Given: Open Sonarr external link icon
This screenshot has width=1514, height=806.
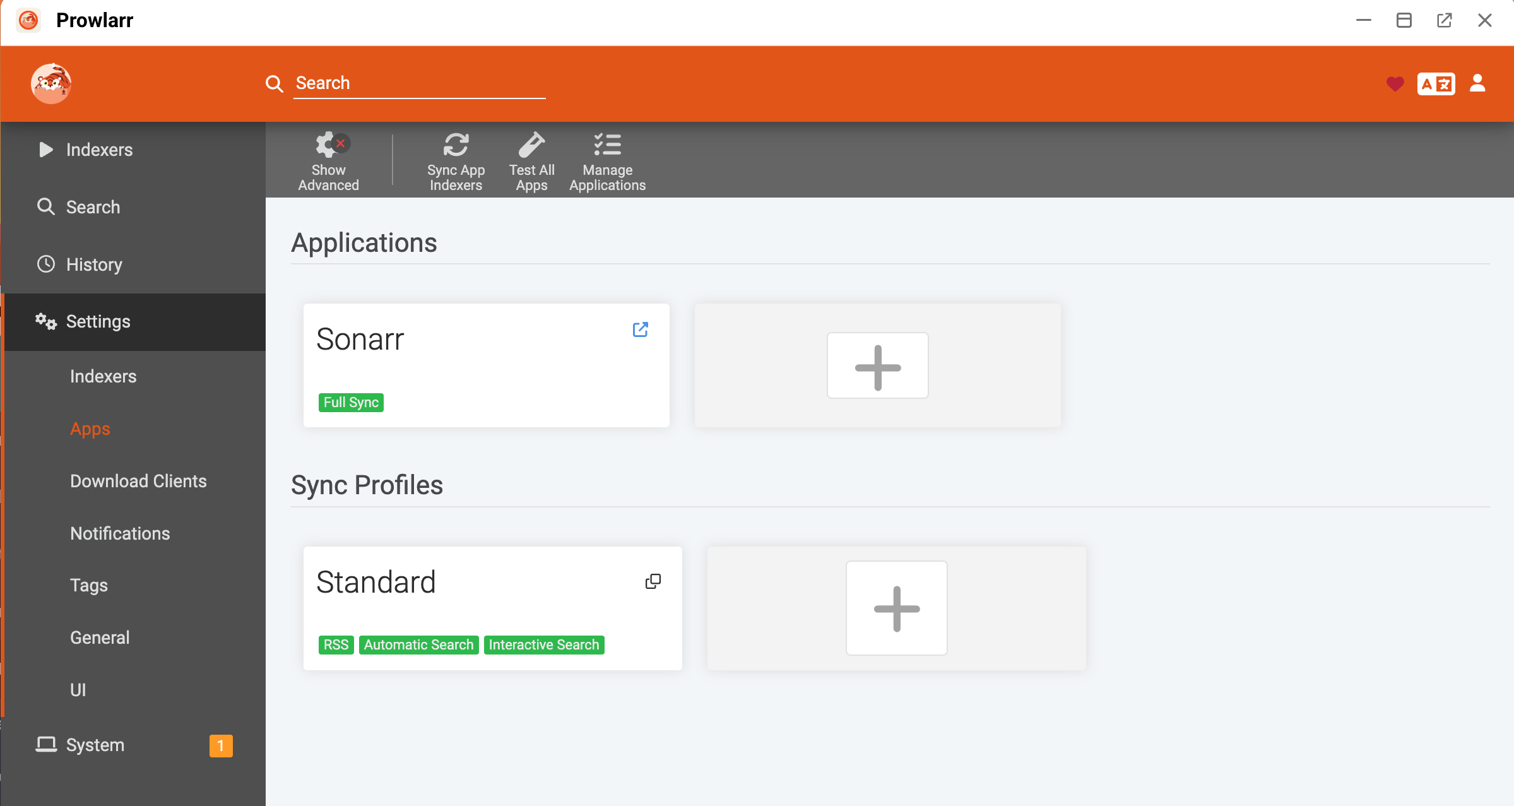Looking at the screenshot, I should click(x=640, y=329).
